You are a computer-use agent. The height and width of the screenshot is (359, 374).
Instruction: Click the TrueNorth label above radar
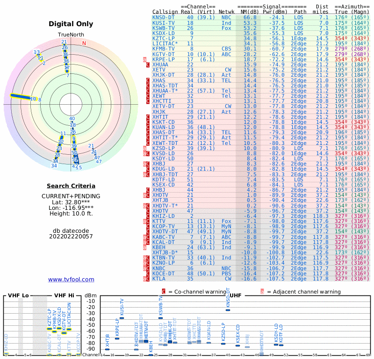point(71,35)
